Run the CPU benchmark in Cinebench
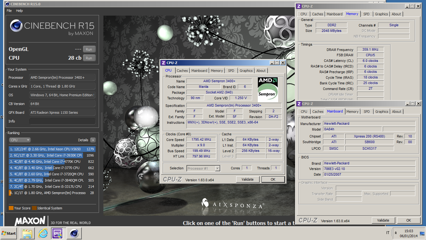The height and width of the screenshot is (240, 426). [x=89, y=58]
